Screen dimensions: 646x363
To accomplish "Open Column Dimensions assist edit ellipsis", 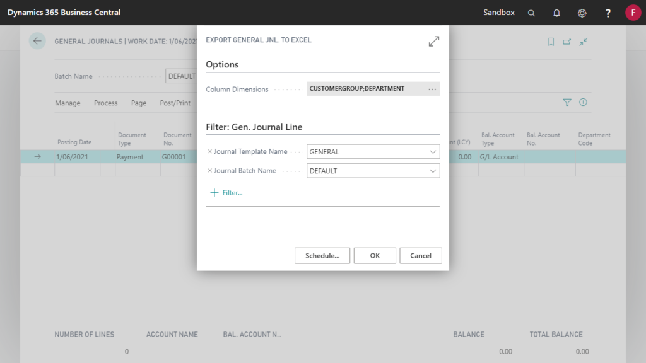I will tap(432, 89).
